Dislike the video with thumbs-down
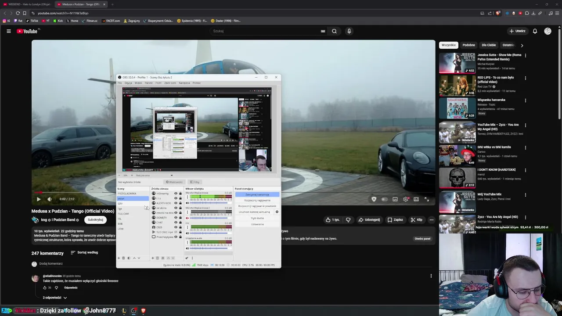 [x=348, y=220]
